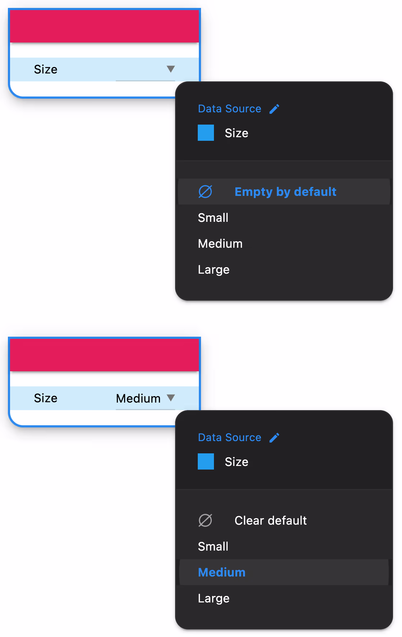Viewport: 402px width, 637px height.
Task: Open the Medium dropdown in the bottom table
Action: click(145, 398)
